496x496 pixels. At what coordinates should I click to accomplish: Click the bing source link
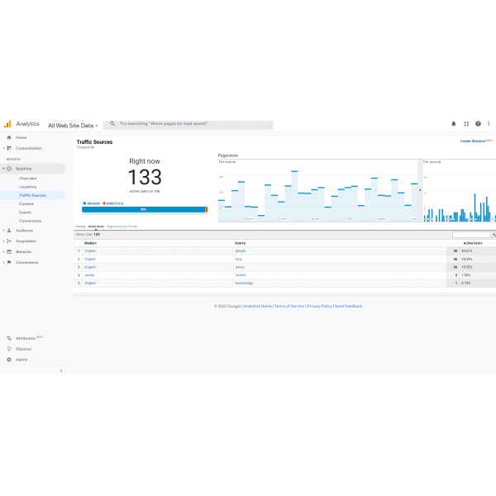coord(239,259)
